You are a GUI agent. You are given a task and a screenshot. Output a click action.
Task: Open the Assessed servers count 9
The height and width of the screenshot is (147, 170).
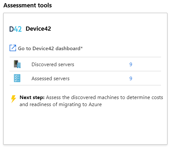click(x=131, y=79)
